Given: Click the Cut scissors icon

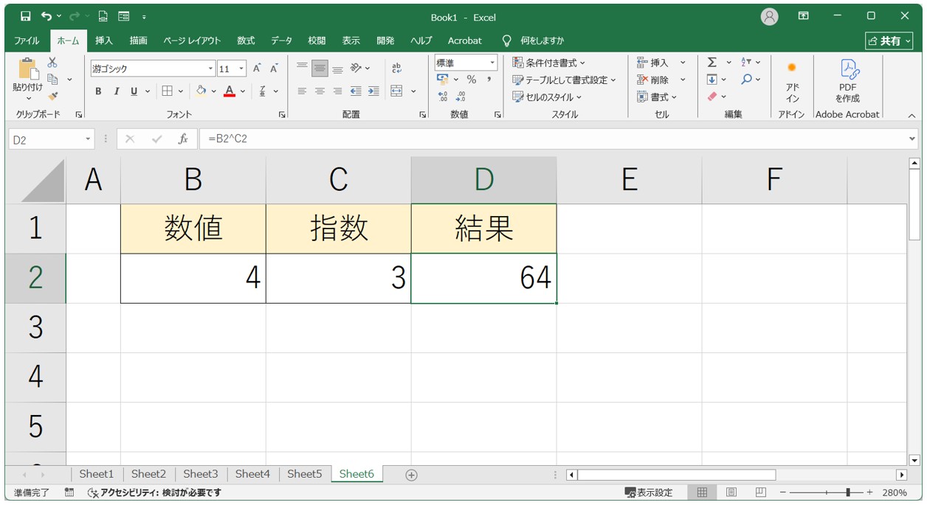Looking at the screenshot, I should pos(52,63).
